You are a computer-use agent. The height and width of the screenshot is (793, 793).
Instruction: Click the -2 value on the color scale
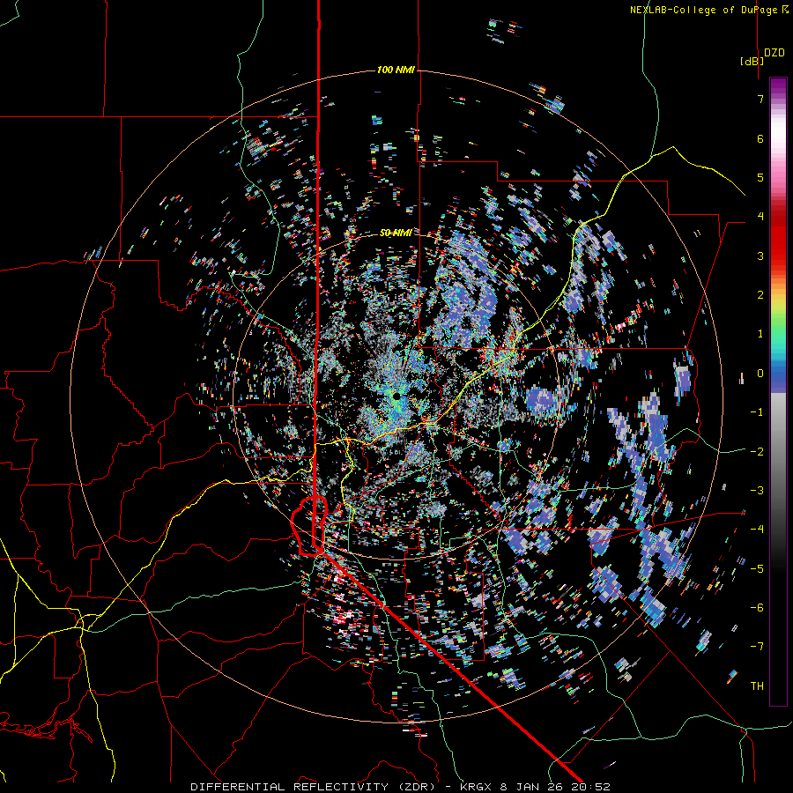[757, 452]
